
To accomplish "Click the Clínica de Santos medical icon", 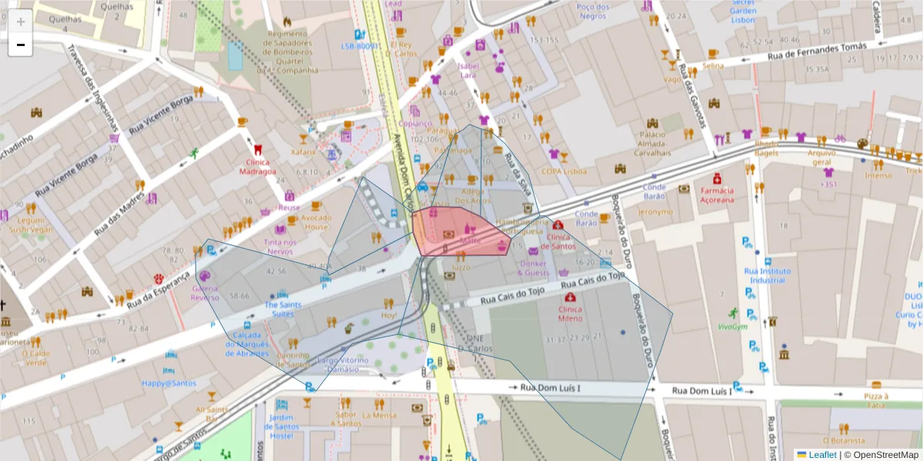I will (558, 225).
